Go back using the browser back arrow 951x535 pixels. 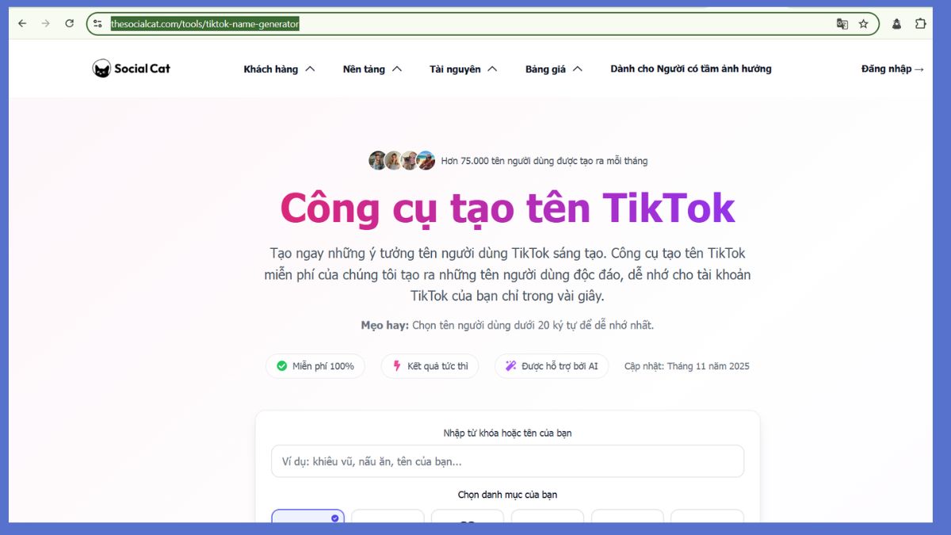[21, 24]
